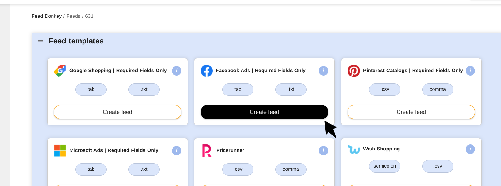The height and width of the screenshot is (186, 501).
Task: Create feed from Google Shopping template
Action: 118,112
